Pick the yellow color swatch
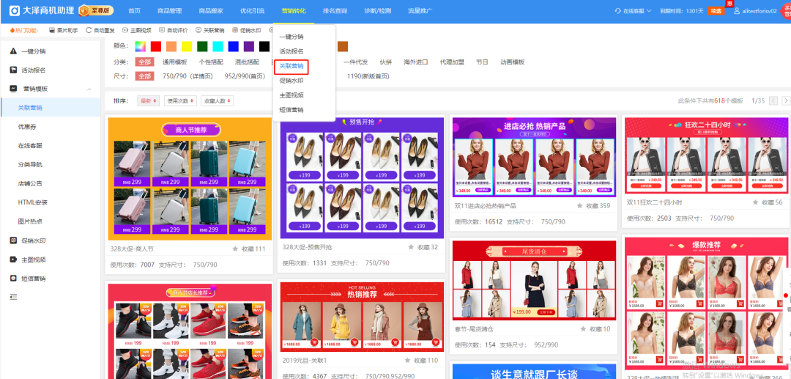 (187, 46)
